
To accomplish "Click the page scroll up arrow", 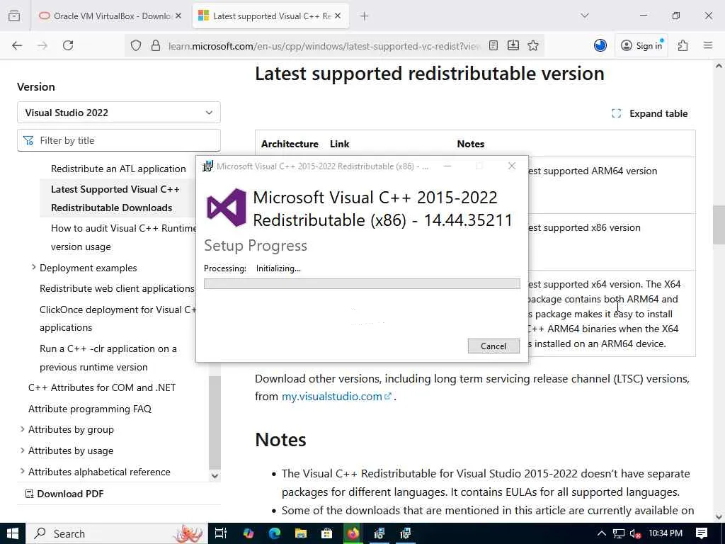I will (x=719, y=66).
